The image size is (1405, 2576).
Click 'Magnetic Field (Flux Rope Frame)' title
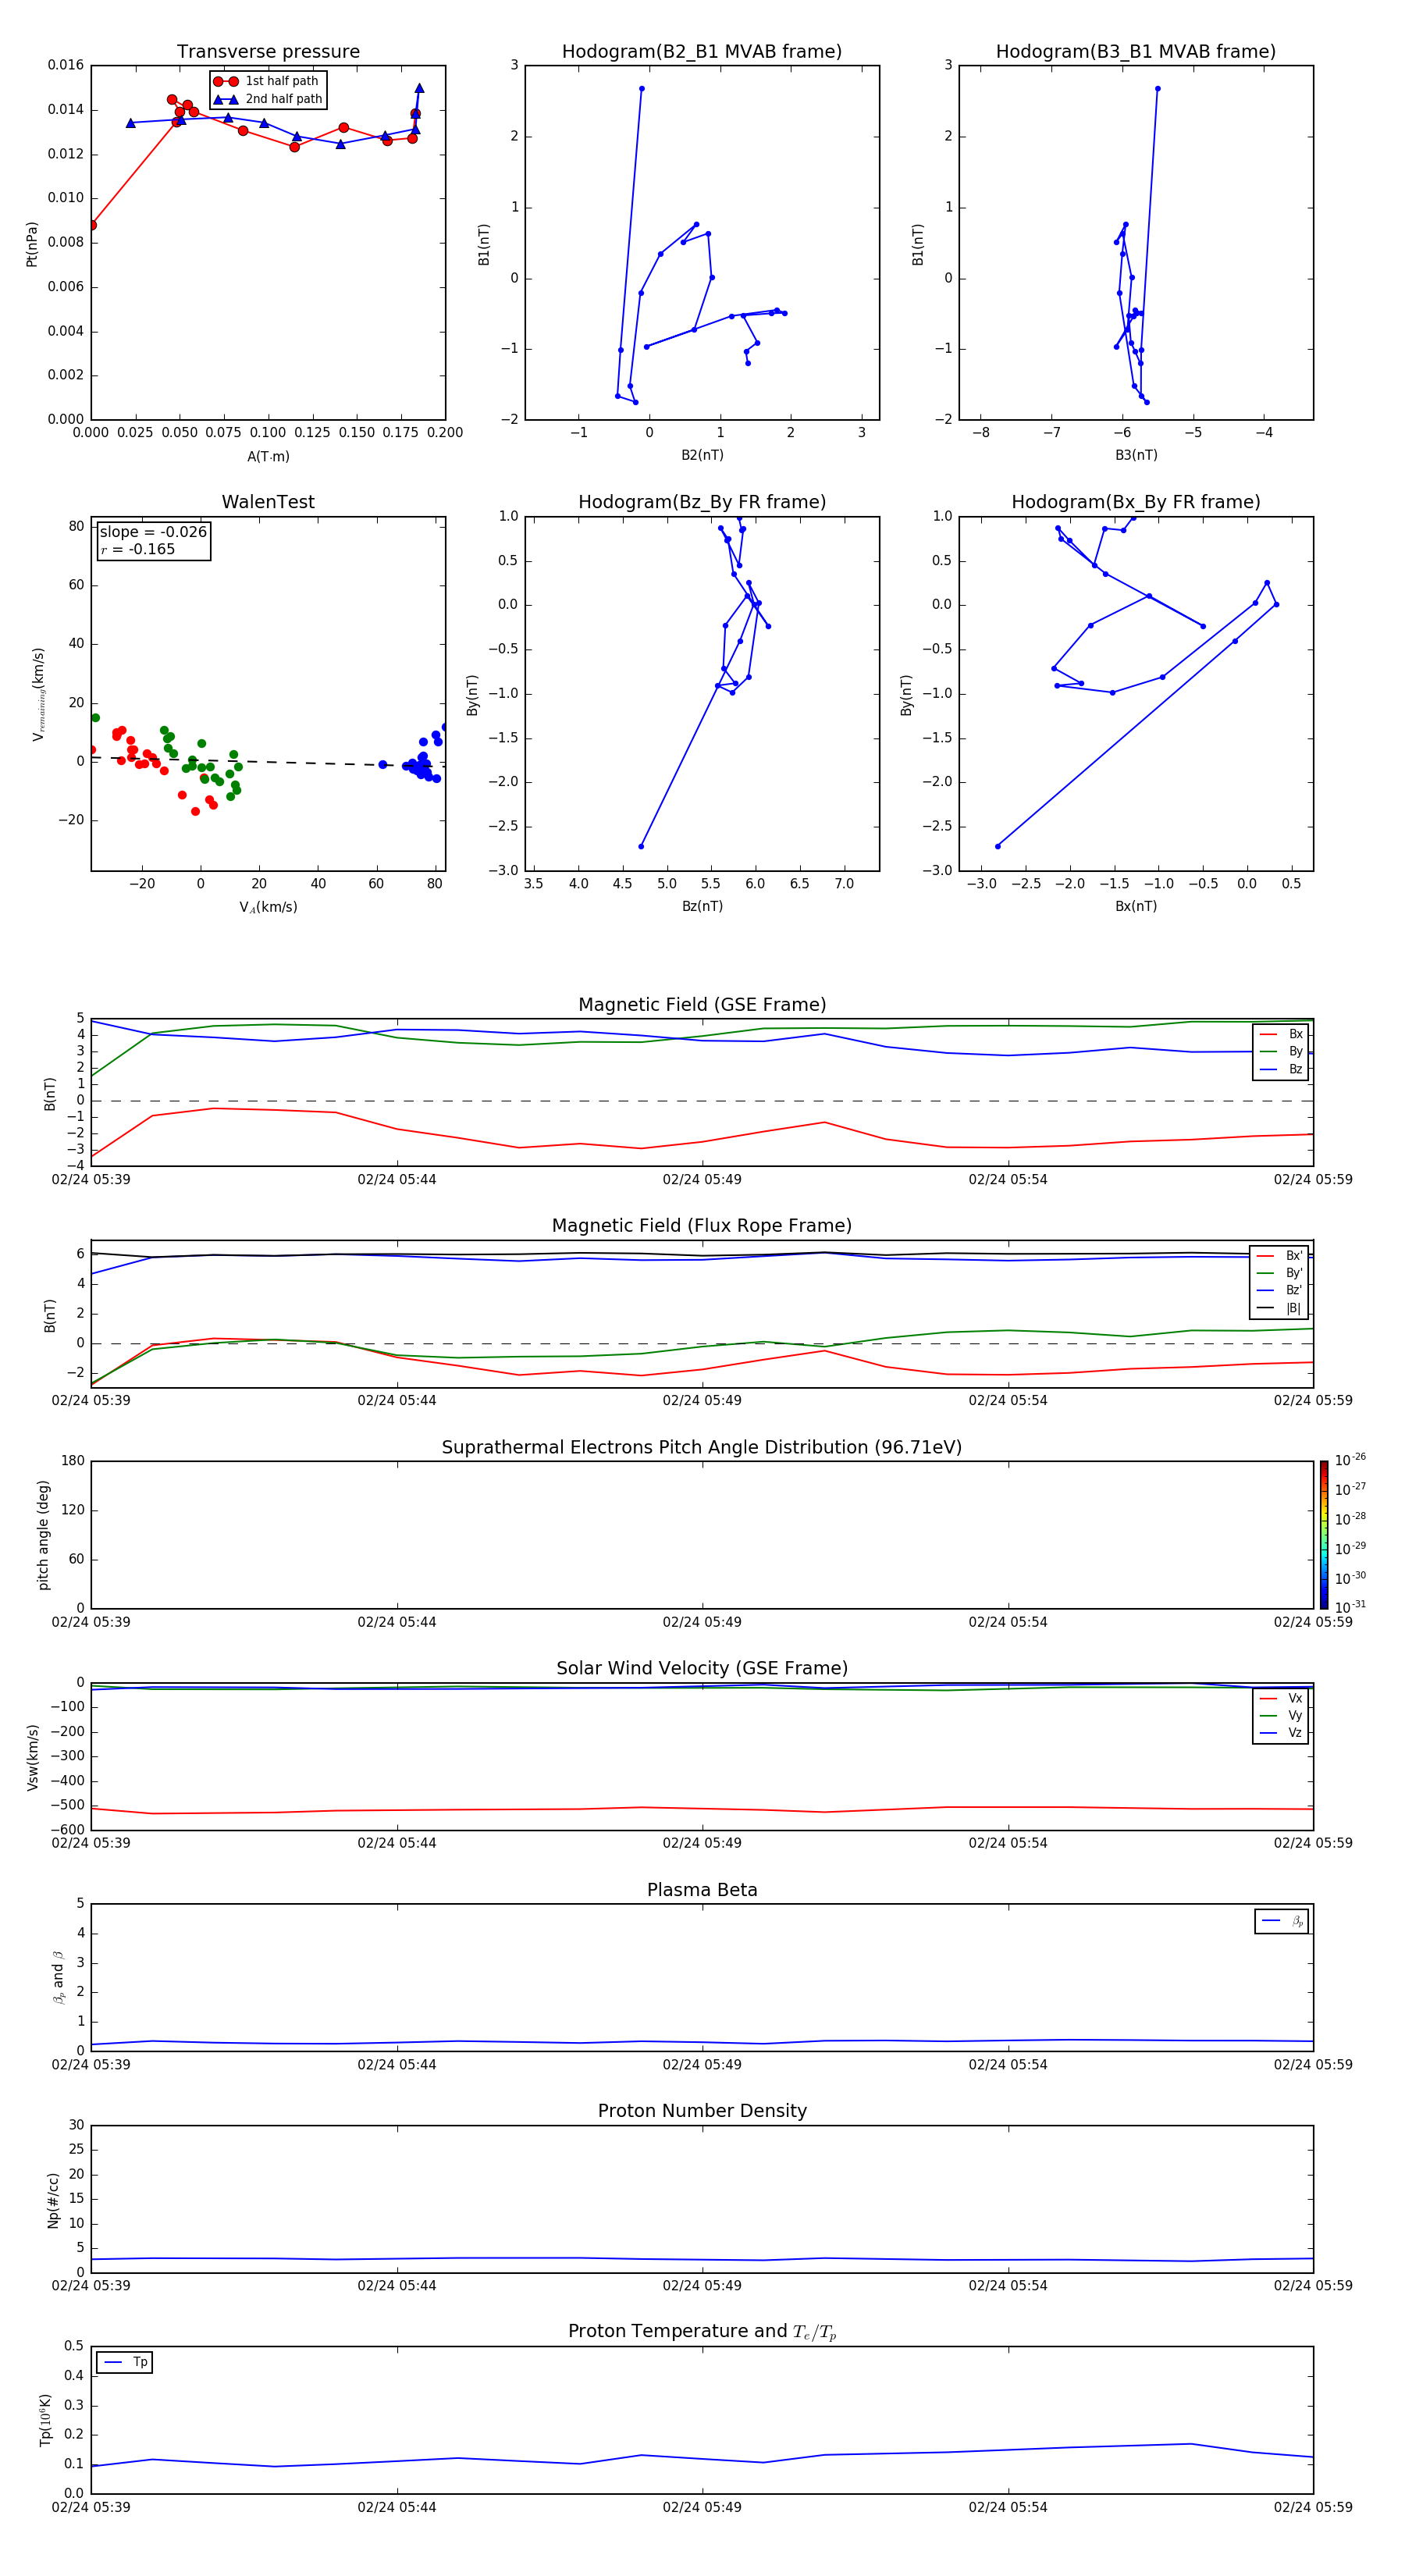[x=702, y=1226]
